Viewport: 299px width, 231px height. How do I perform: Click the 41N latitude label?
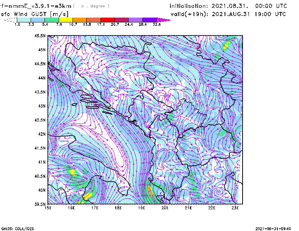click(42, 162)
